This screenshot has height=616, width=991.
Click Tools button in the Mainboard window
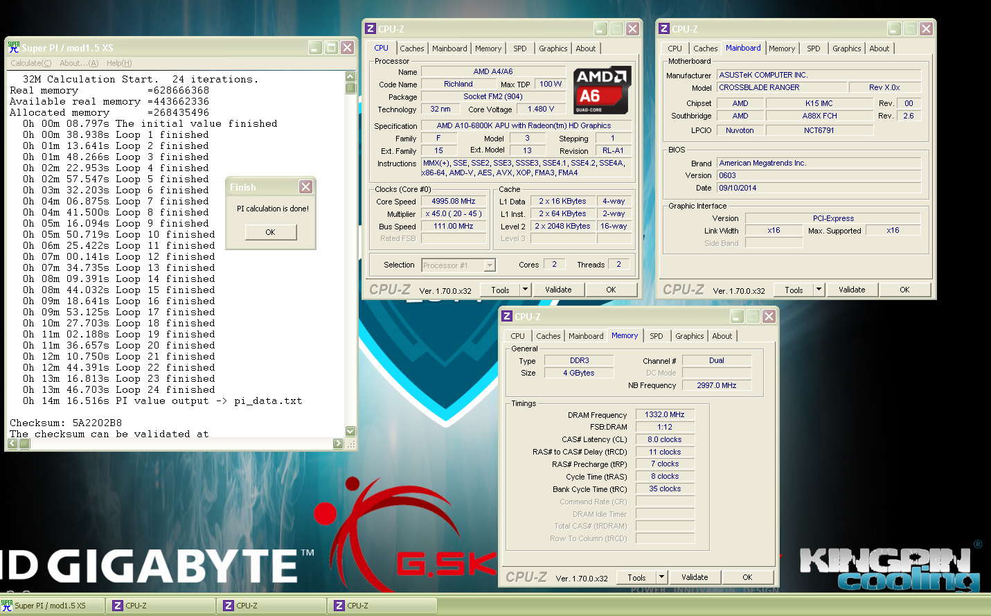point(794,290)
